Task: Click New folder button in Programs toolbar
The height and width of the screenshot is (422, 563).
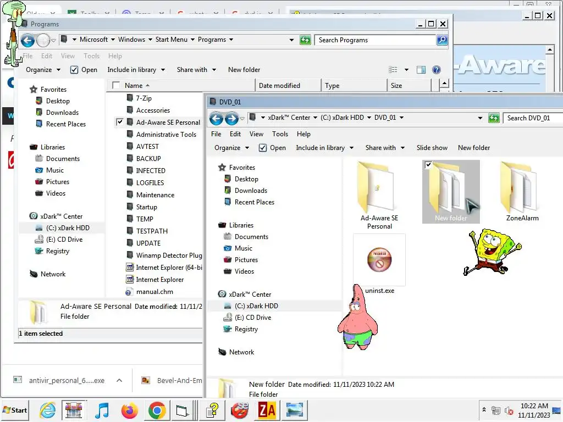Action: 244,70
